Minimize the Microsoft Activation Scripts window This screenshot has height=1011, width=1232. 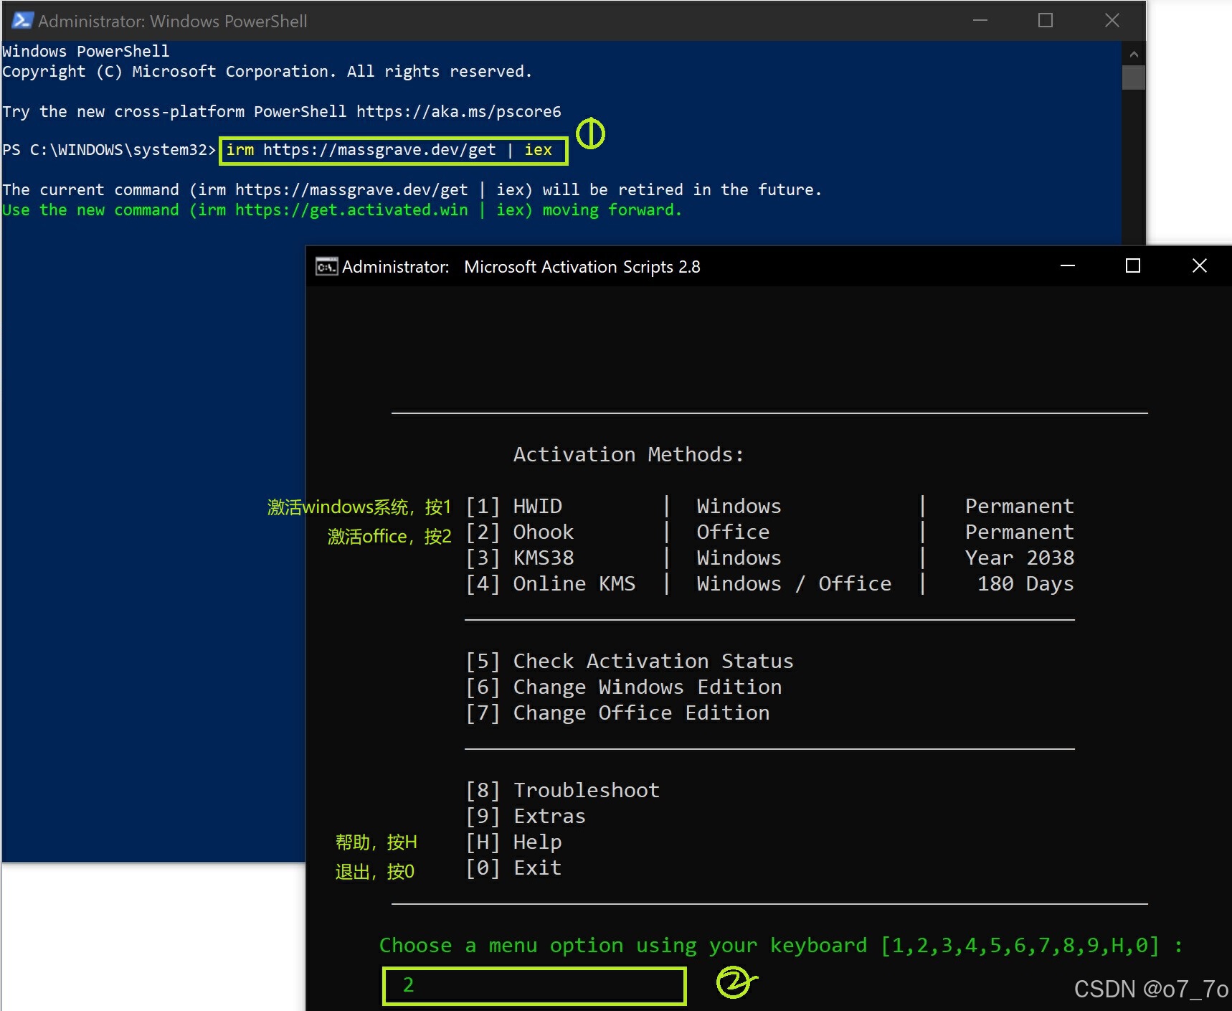tap(1068, 265)
